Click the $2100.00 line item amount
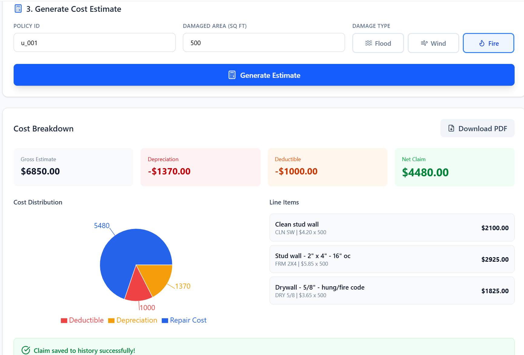This screenshot has height=355, width=524. point(495,228)
